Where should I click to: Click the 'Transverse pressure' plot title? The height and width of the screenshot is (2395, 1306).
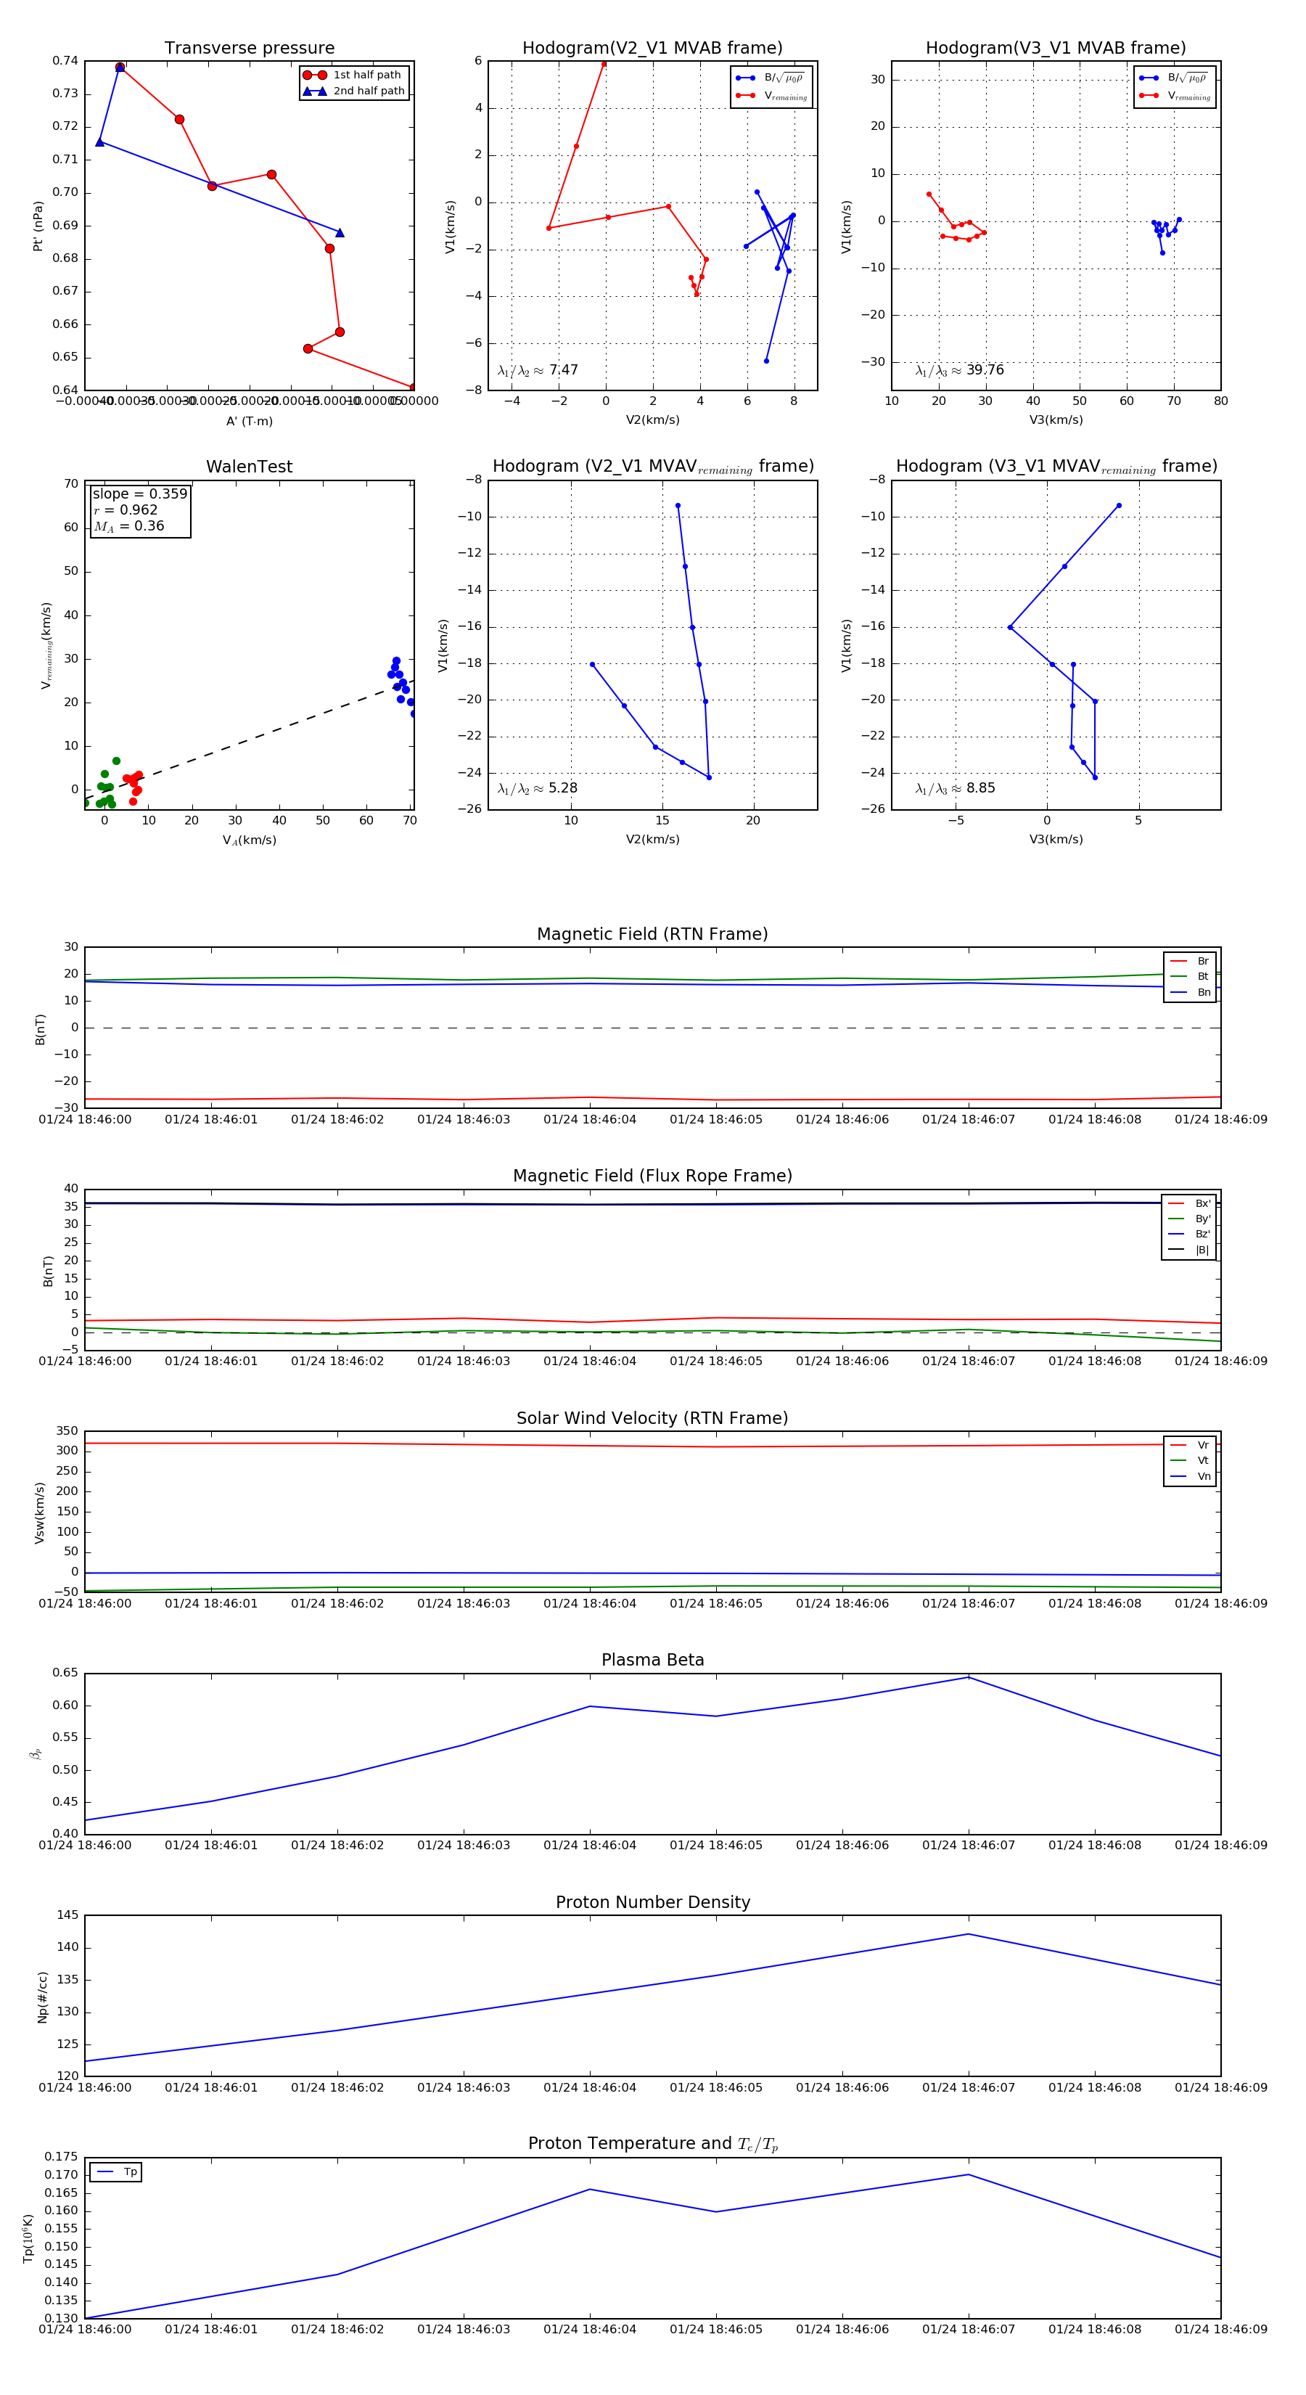tap(249, 49)
